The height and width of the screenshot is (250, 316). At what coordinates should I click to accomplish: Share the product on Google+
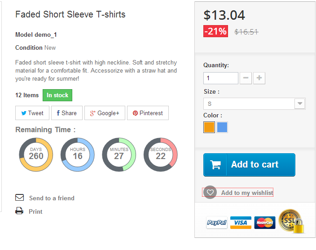pyautogui.click(x=105, y=113)
